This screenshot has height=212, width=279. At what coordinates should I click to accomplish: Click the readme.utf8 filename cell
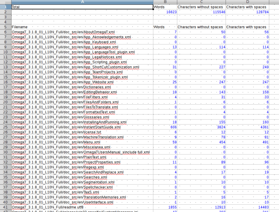coord(82,207)
